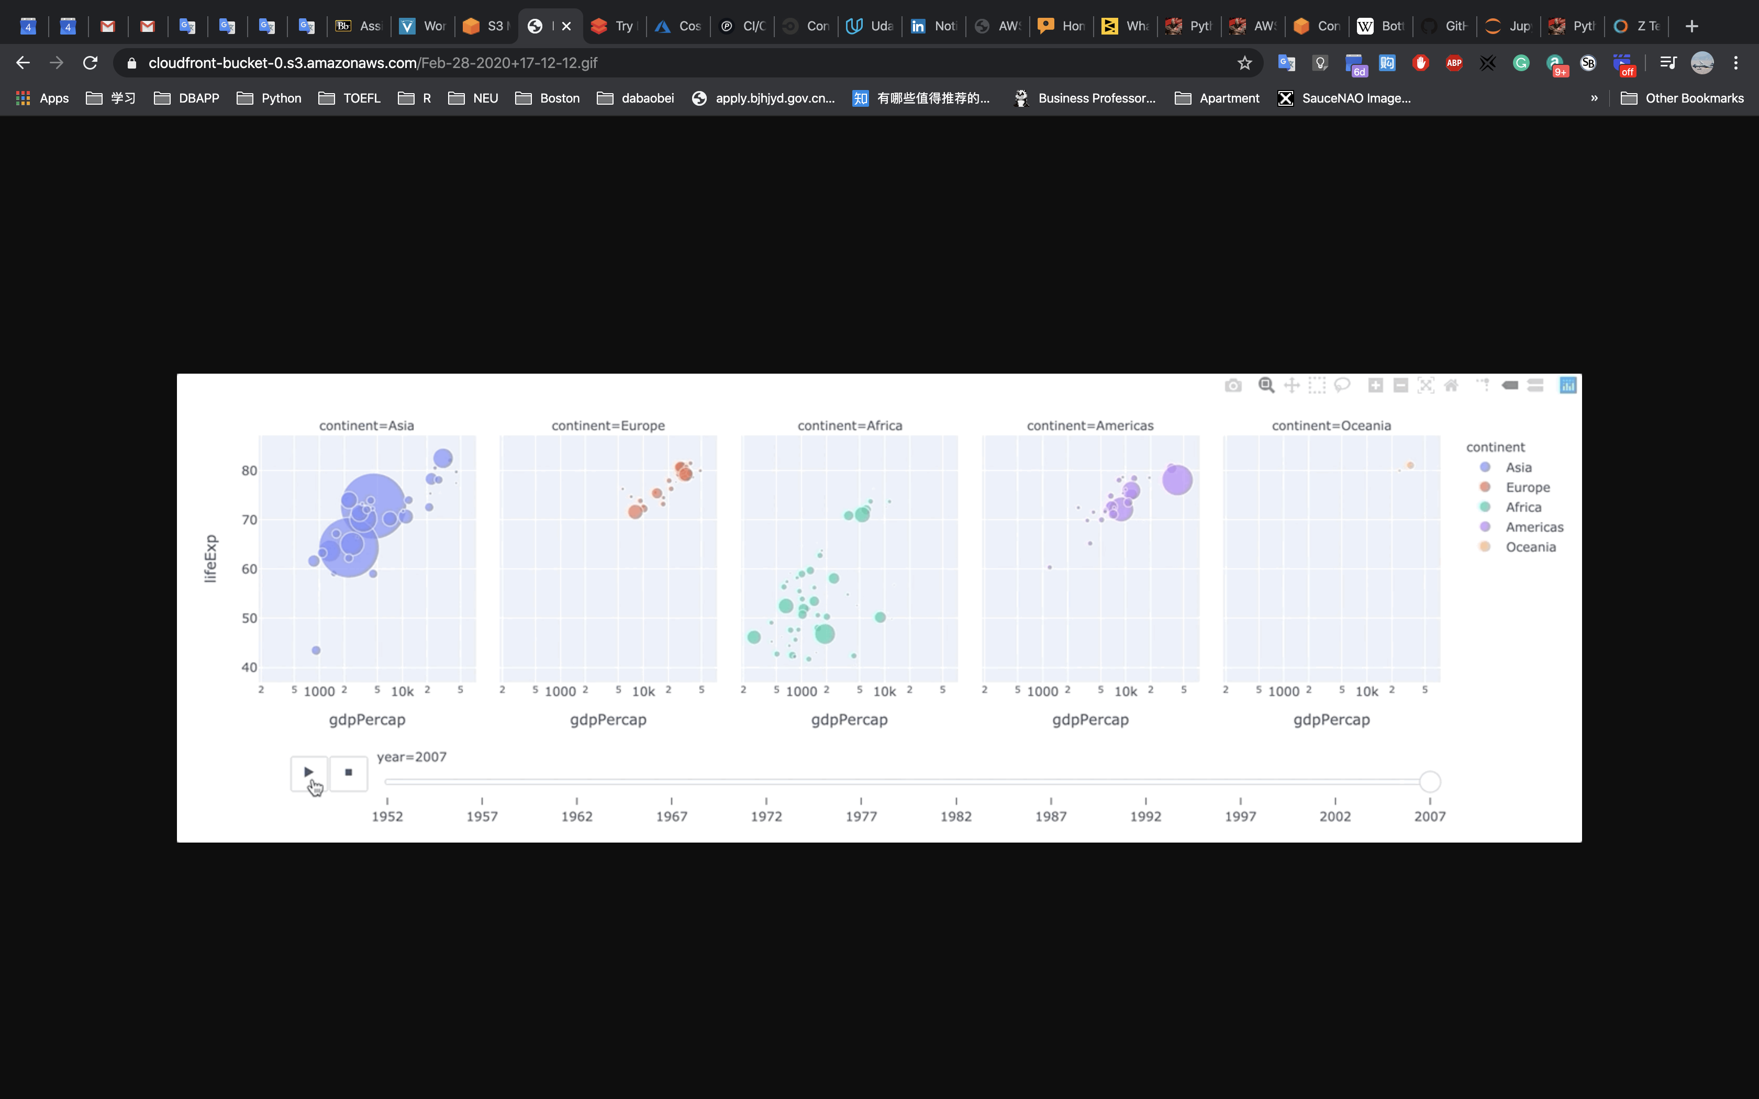The image size is (1759, 1099).
Task: Click the camera download-plot icon
Action: (1233, 385)
